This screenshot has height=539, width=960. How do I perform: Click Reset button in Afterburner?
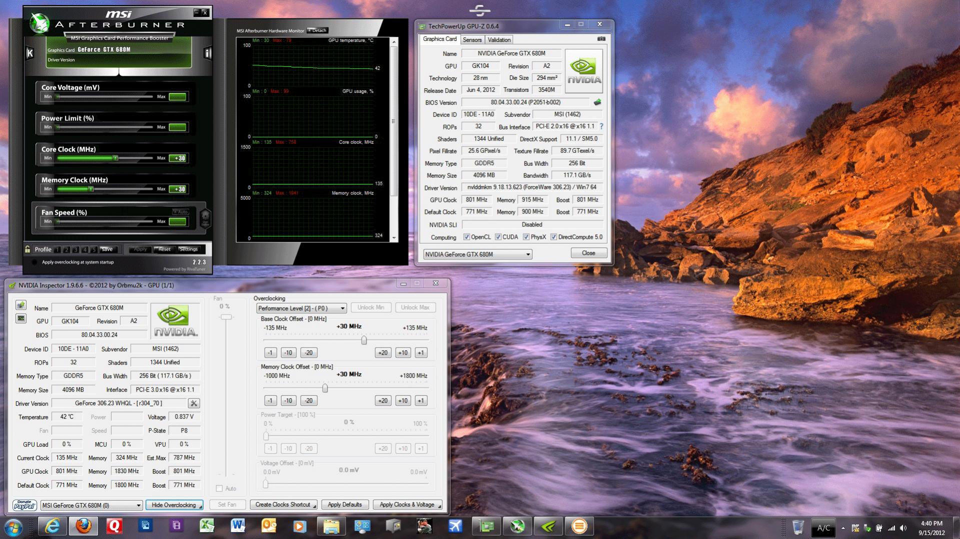tap(164, 249)
